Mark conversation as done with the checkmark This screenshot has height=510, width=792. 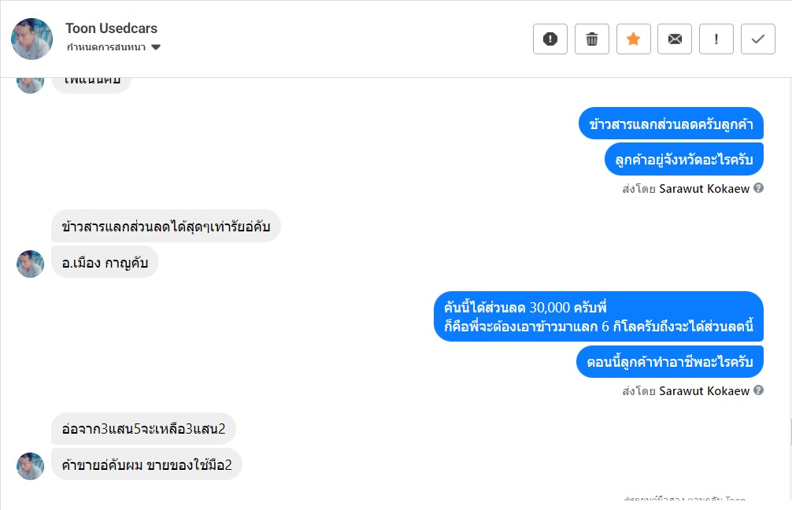[x=758, y=39]
